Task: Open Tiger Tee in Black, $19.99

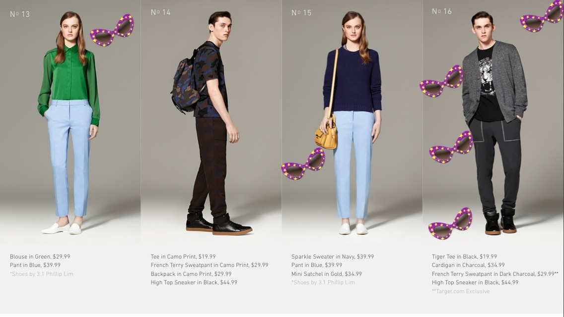Action: point(464,257)
